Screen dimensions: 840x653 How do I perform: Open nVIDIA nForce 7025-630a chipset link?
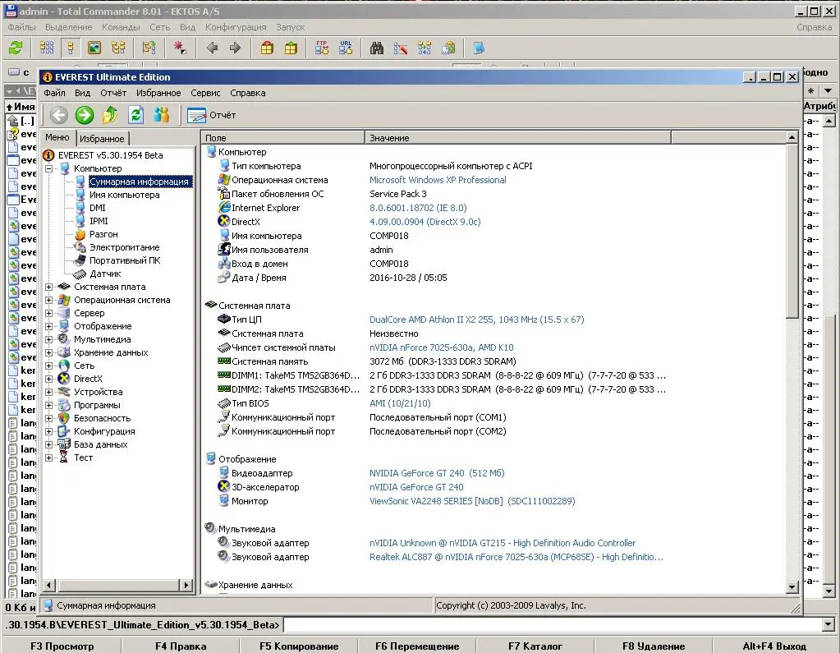442,347
